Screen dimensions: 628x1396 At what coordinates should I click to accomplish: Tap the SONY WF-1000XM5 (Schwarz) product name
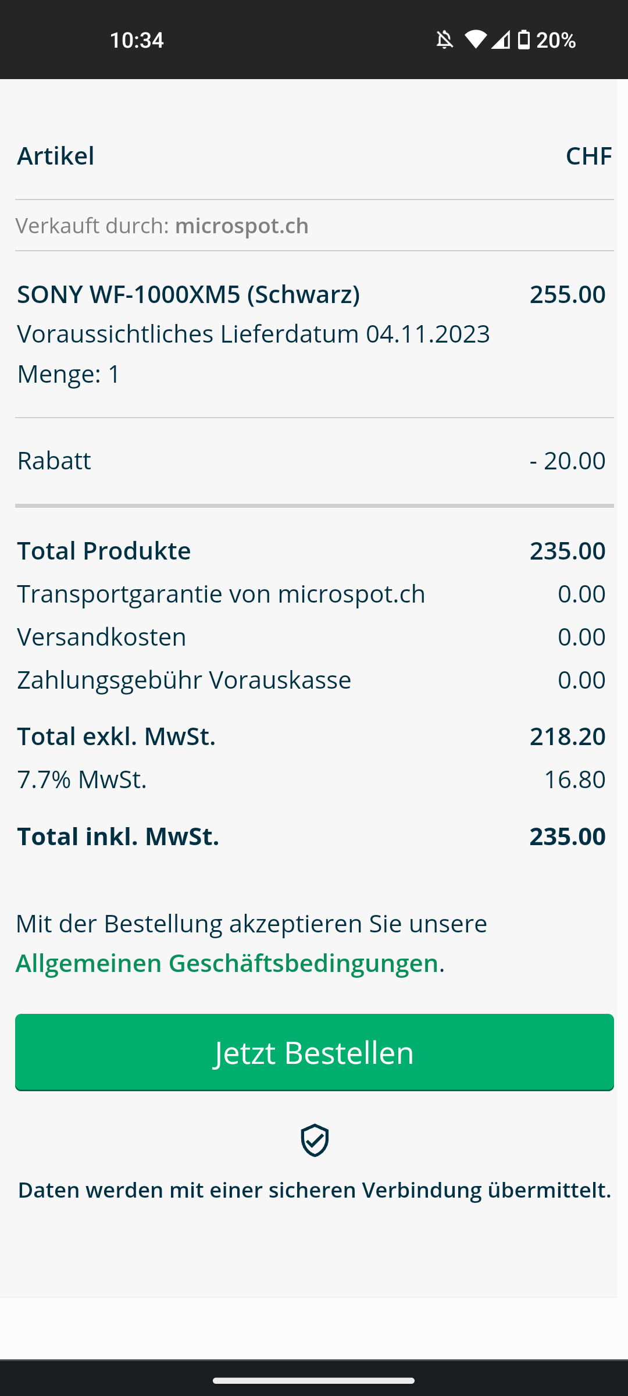click(x=188, y=294)
